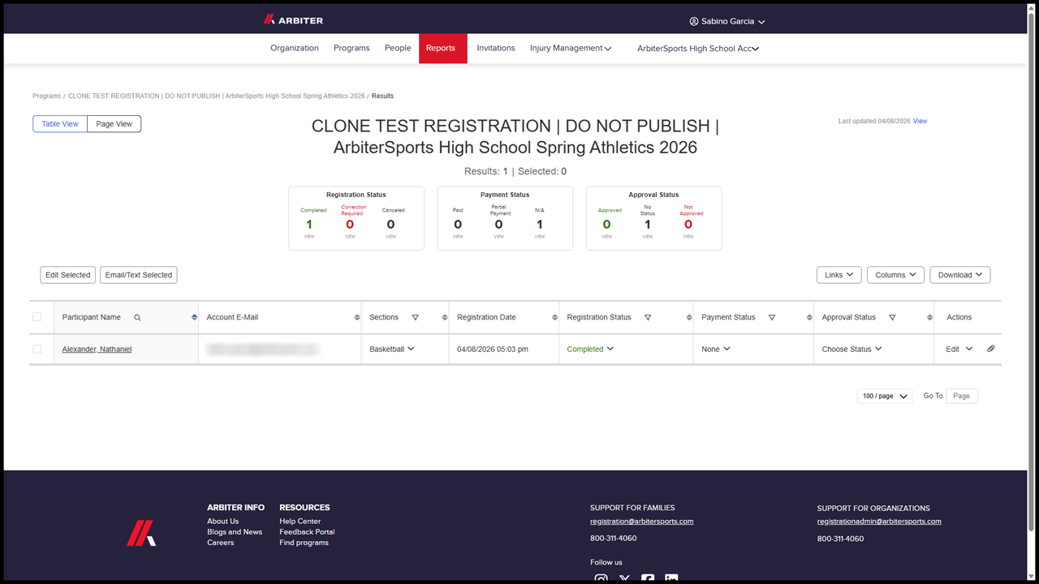
Task: Open the Facebook icon under Follow us
Action: [648, 579]
